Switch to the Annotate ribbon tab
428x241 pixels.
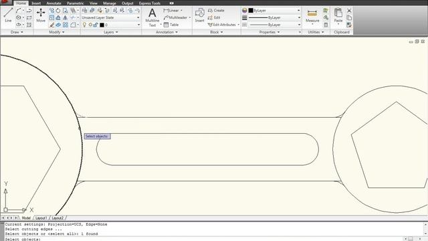pos(53,3)
